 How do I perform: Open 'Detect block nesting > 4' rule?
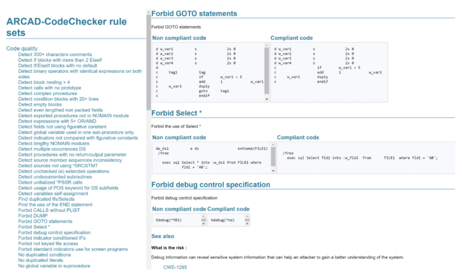click(44, 82)
